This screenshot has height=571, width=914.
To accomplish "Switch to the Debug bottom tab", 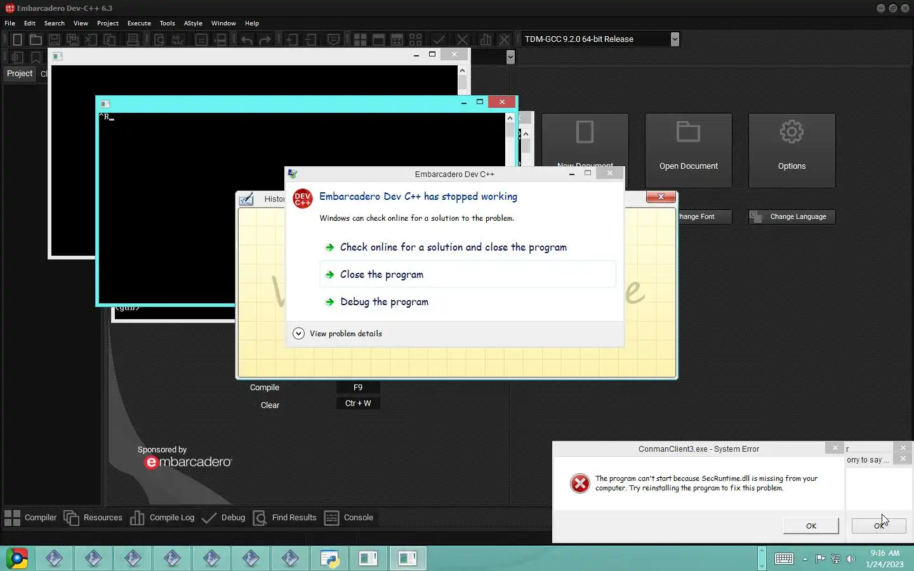I will tap(223, 518).
